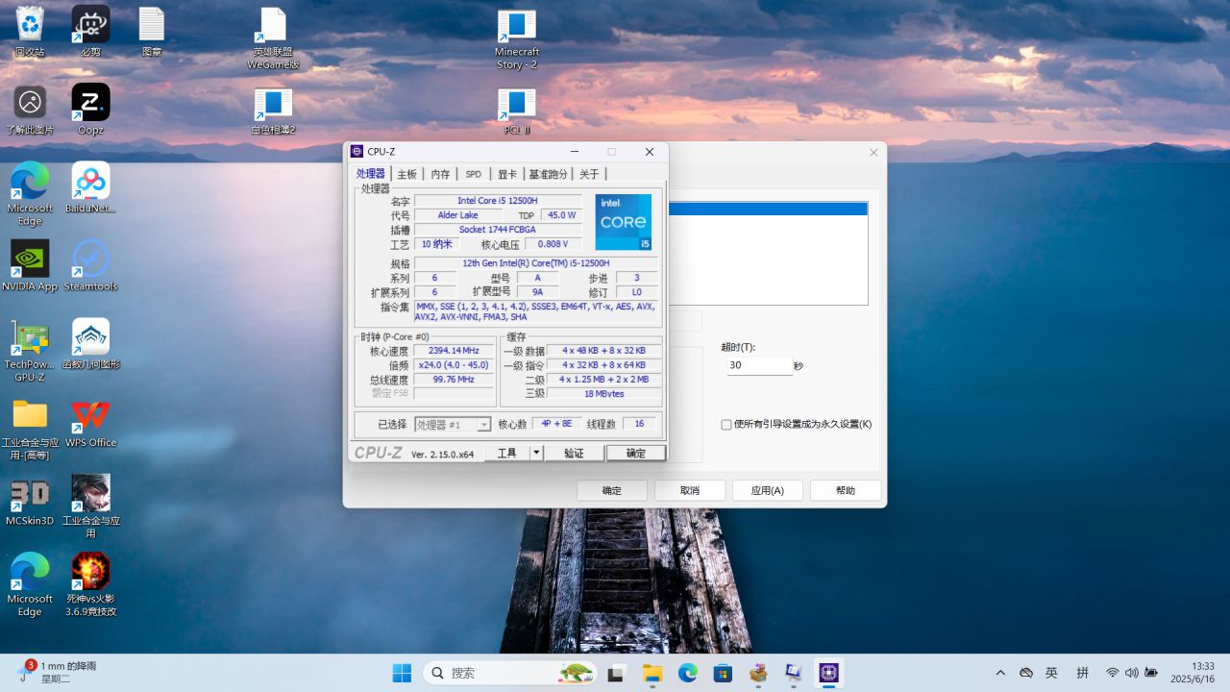
Task: Open the NVIDIA App desktop icon
Action: [30, 259]
